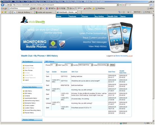Viewport: 155px width, 125px height.
Task: Click the white phone image in banner
Action: click(115, 38)
